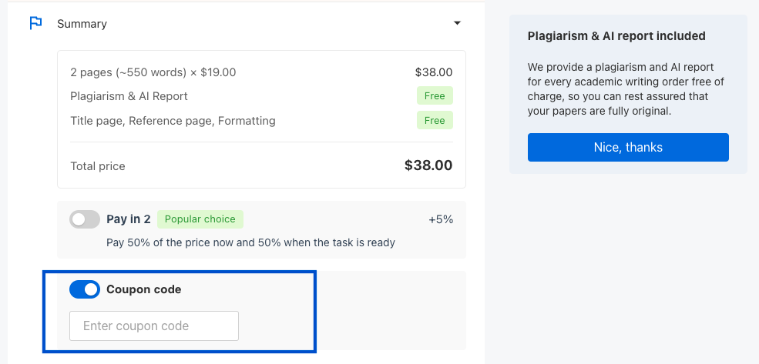Click the Plagiarism & AI report included heading
The image size is (759, 364).
tap(616, 35)
